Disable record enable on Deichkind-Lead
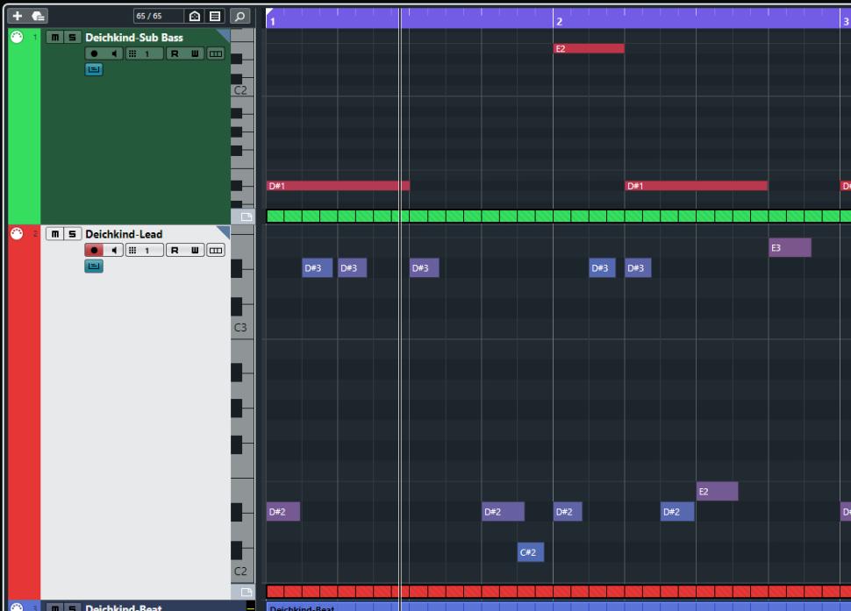The height and width of the screenshot is (611, 851). pos(94,251)
